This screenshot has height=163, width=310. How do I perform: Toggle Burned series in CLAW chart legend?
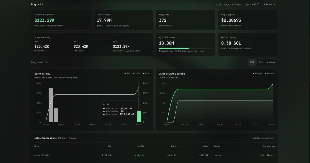269,74
